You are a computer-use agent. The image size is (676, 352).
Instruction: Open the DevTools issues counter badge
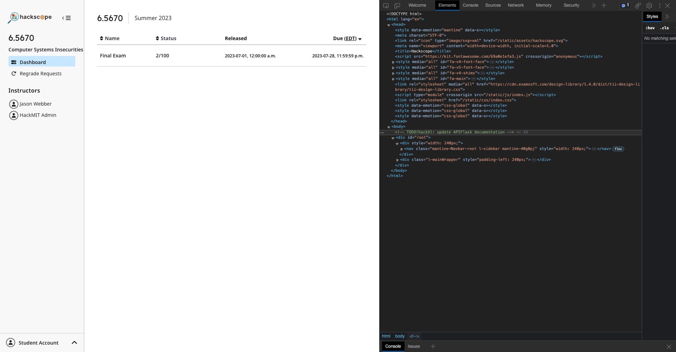(625, 5)
